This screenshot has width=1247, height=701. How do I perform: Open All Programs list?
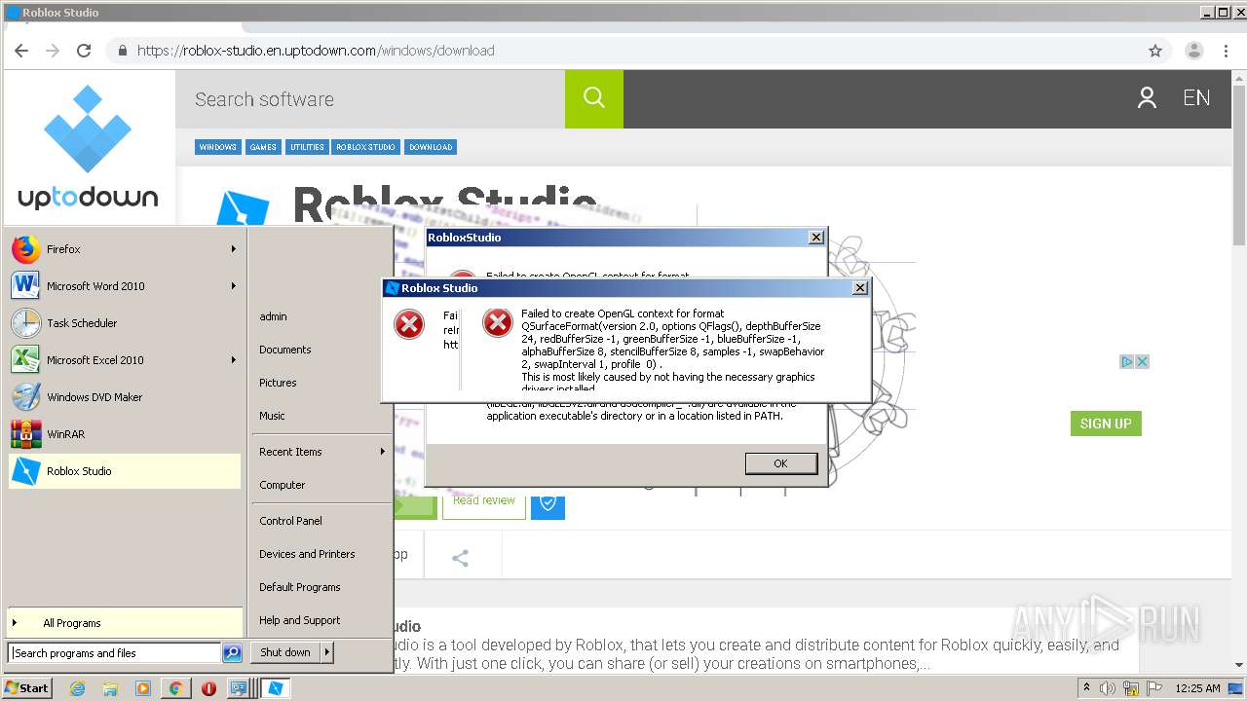tap(124, 623)
